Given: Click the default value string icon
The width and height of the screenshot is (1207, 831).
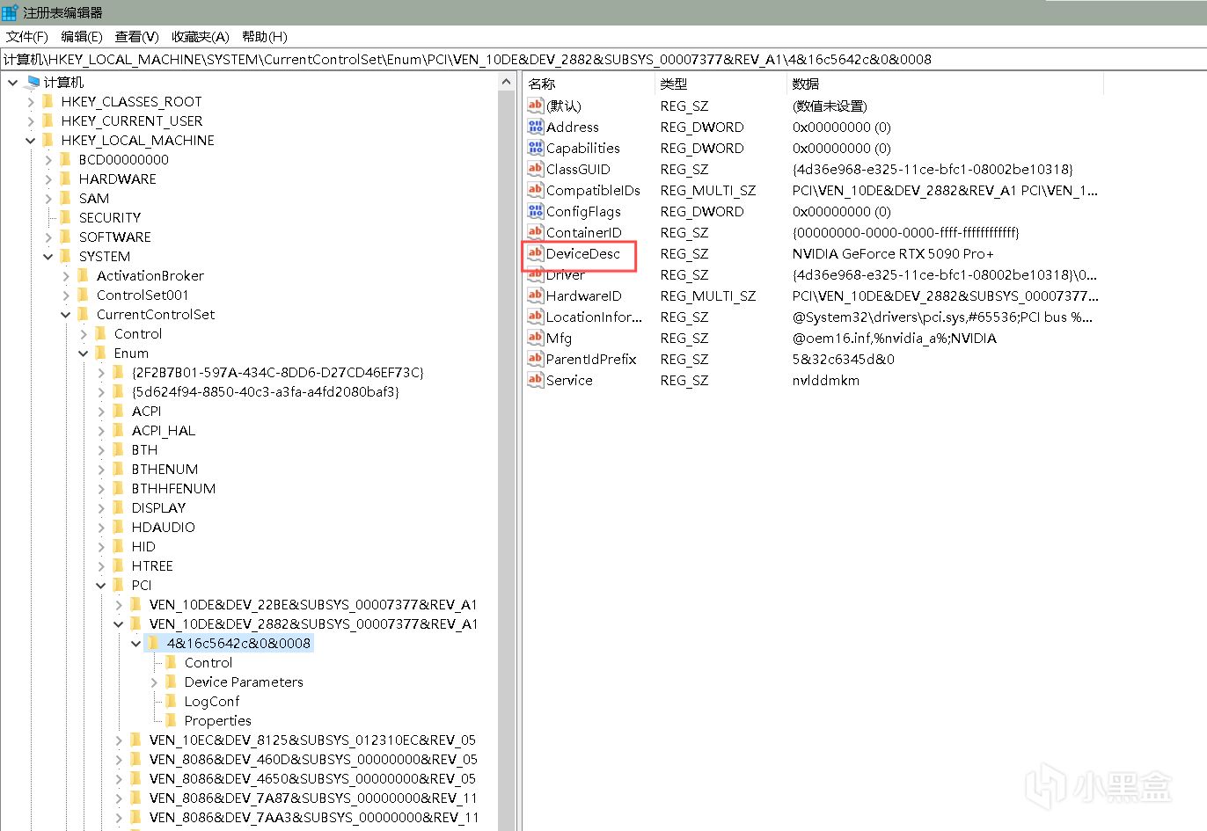Looking at the screenshot, I should pyautogui.click(x=535, y=106).
